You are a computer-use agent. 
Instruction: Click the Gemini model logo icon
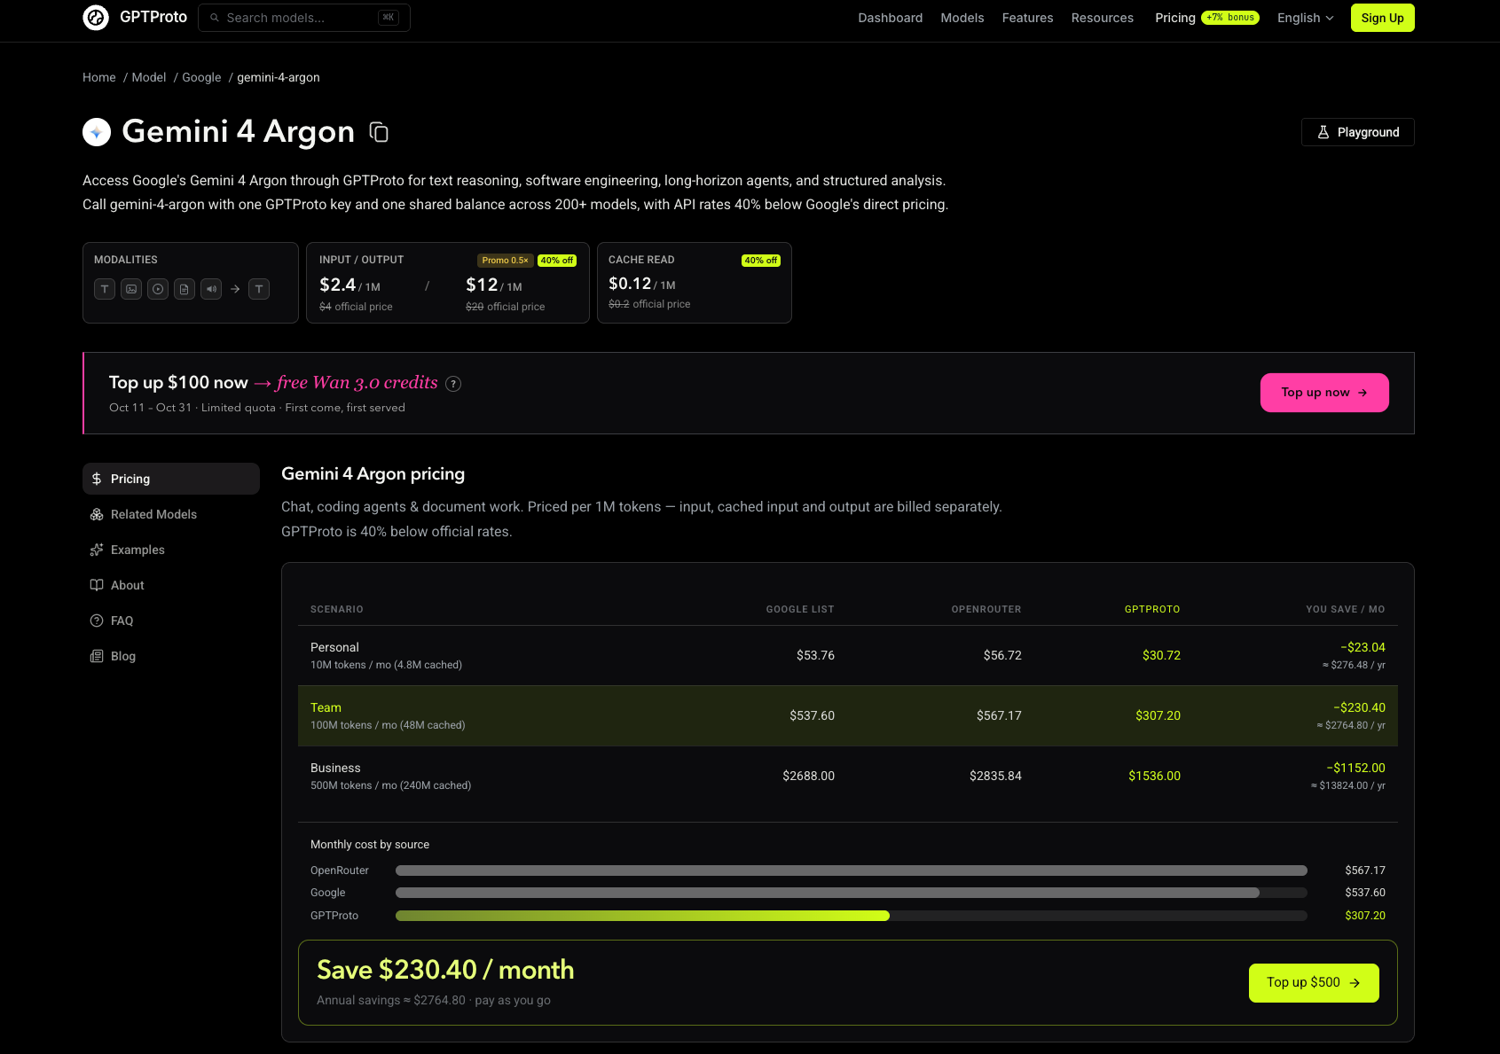97,132
